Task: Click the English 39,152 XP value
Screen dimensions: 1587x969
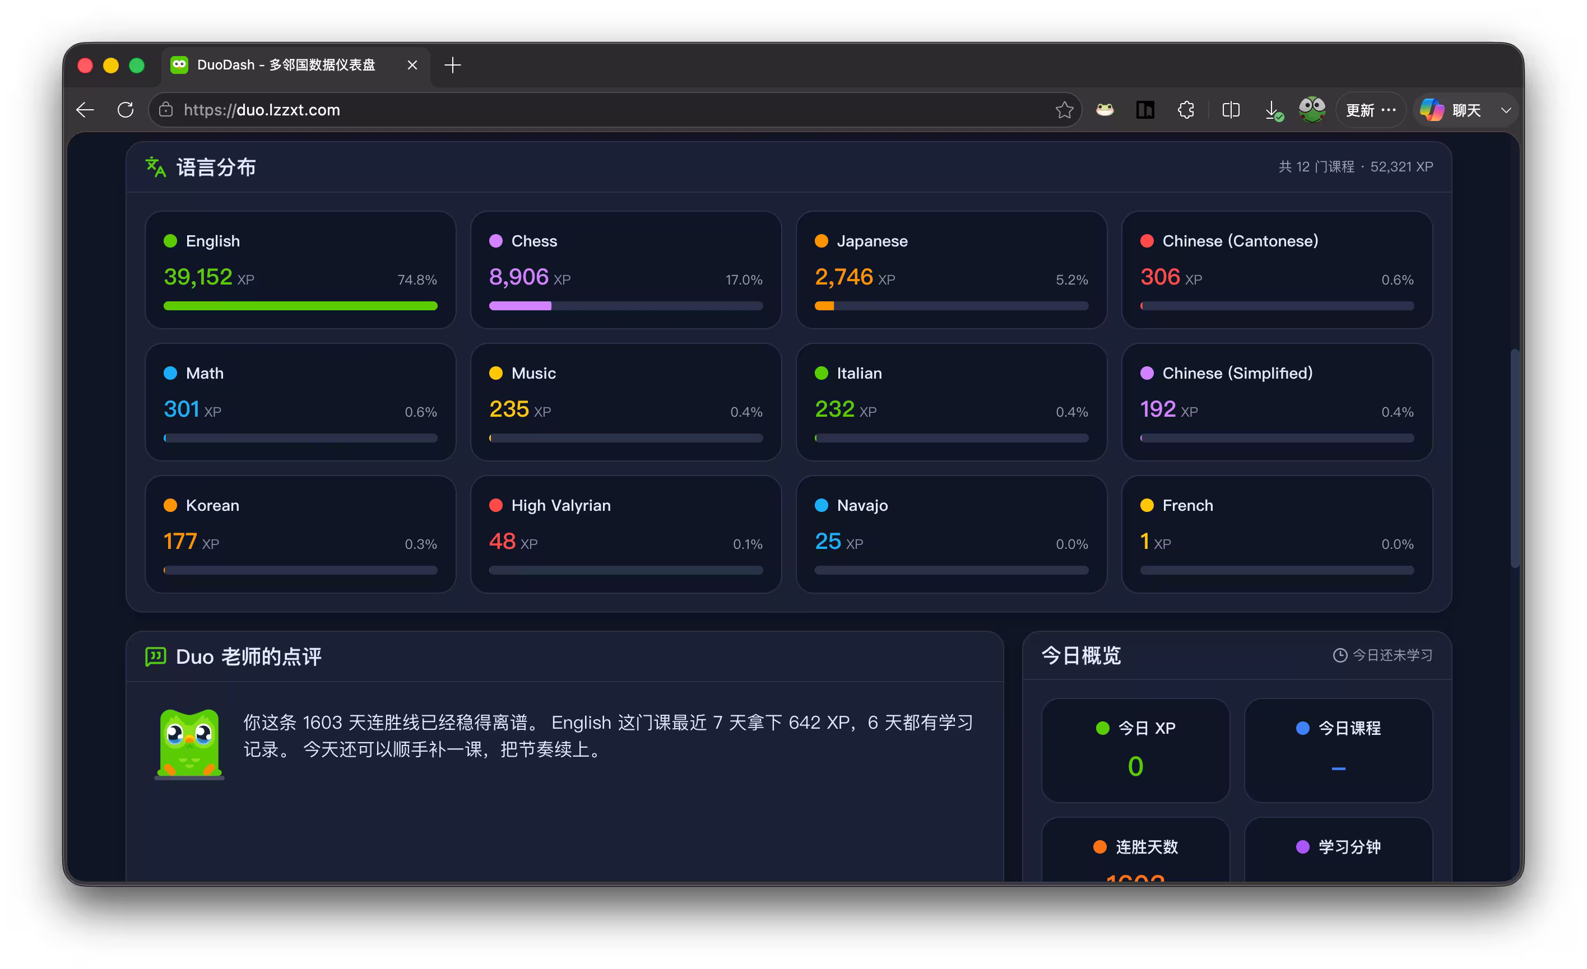Action: tap(208, 277)
